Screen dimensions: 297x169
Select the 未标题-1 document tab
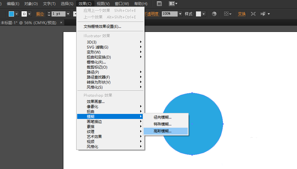(28, 23)
